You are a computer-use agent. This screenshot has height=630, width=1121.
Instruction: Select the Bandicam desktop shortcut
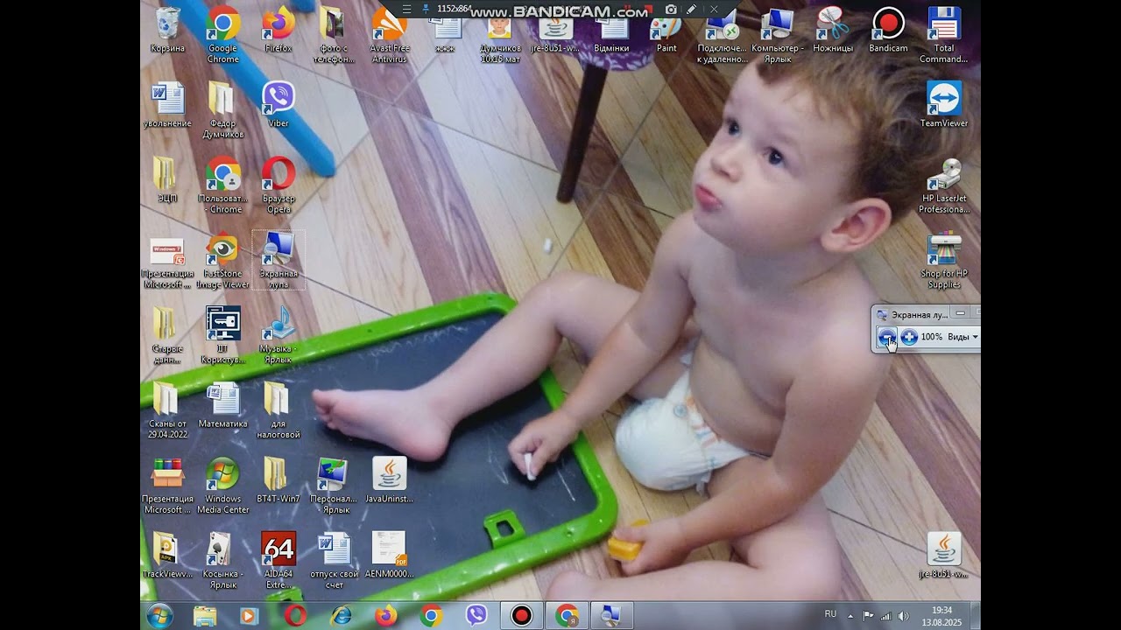[888, 31]
